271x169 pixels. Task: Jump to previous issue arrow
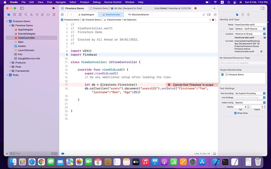(x=210, y=20)
